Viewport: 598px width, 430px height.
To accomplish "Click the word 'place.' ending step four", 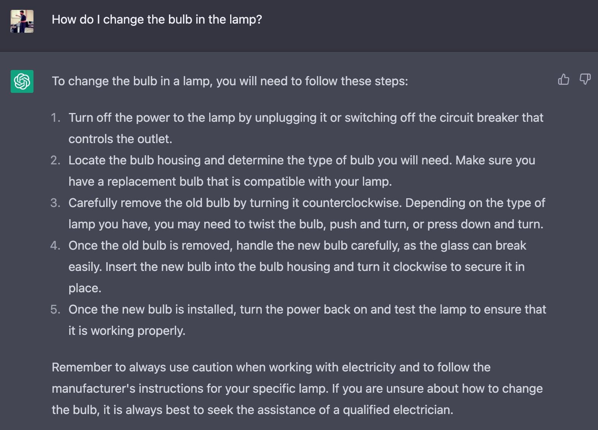I will pos(85,288).
